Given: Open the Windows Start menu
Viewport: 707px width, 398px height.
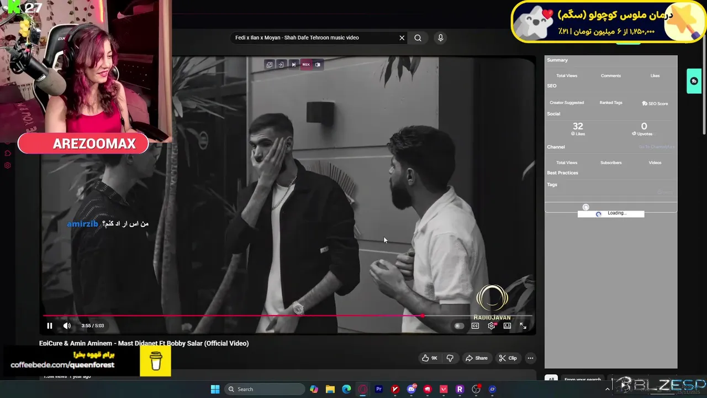Looking at the screenshot, I should (215, 389).
